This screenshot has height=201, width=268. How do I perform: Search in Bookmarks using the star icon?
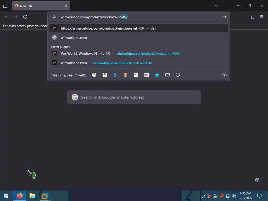click(157, 75)
